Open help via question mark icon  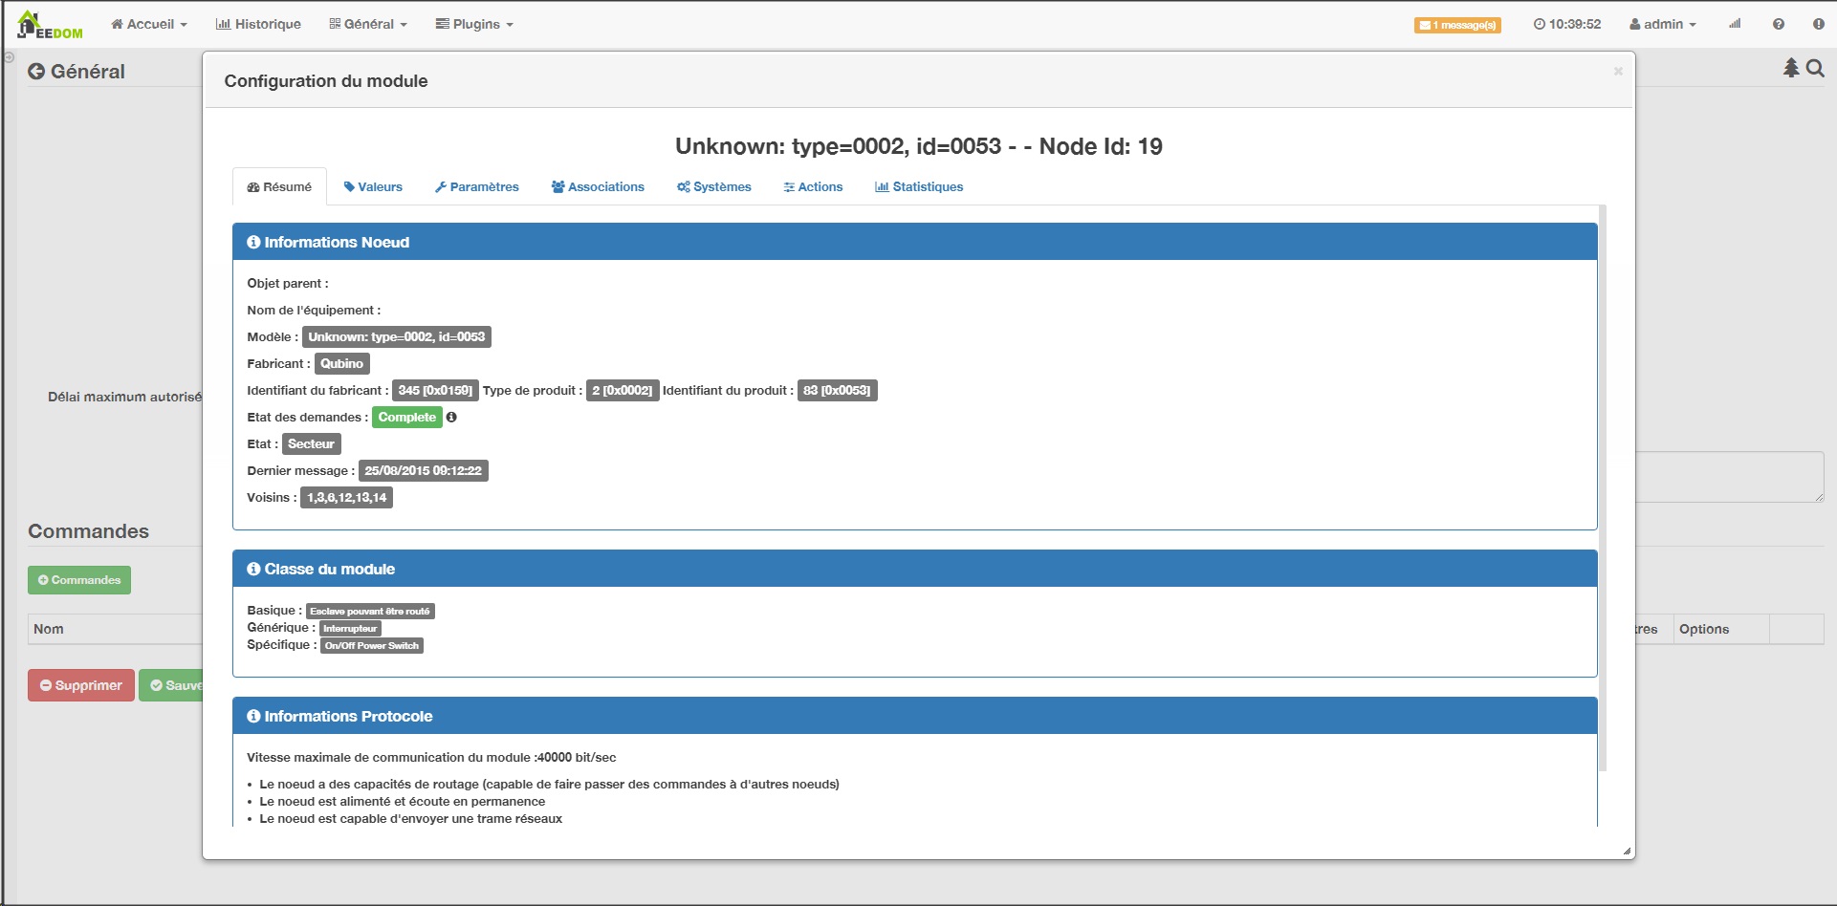(x=1779, y=24)
